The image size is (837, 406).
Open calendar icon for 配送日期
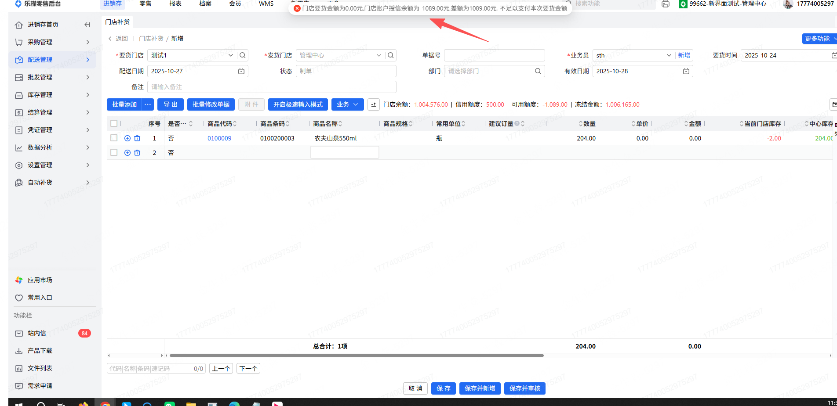click(241, 71)
